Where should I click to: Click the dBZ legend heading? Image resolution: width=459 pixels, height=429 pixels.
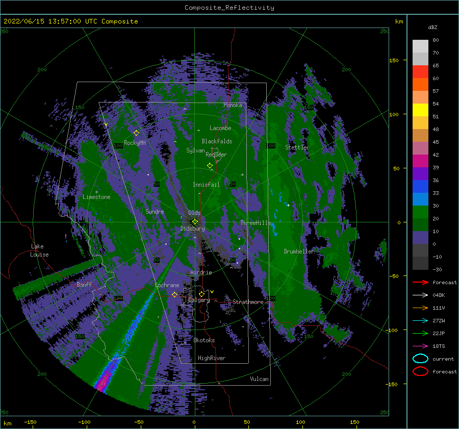pos(432,28)
